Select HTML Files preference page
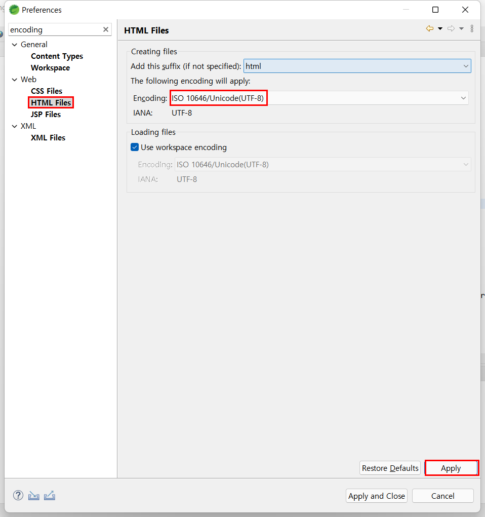This screenshot has width=485, height=517. point(51,102)
